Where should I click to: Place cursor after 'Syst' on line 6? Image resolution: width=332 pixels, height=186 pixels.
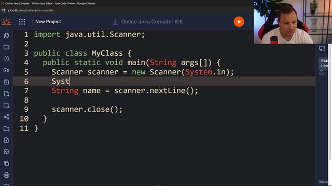point(70,81)
